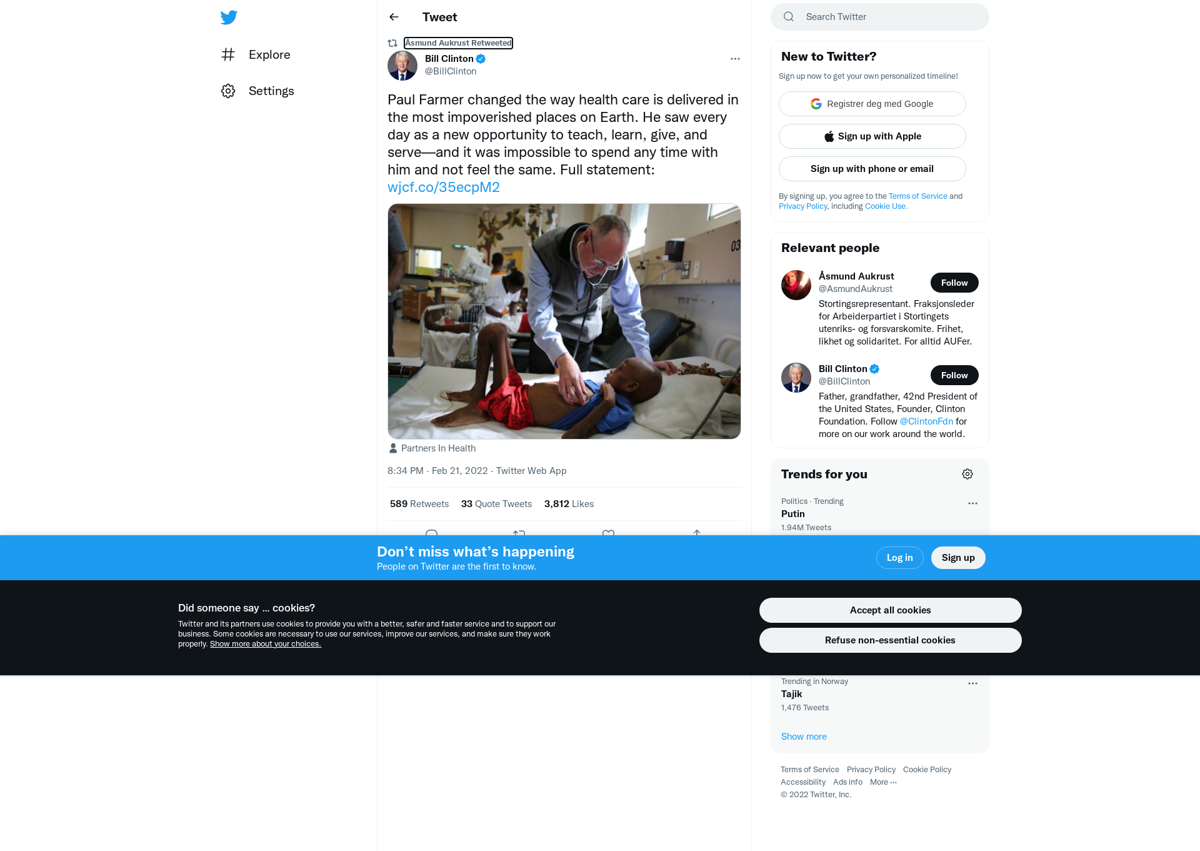The width and height of the screenshot is (1200, 851).
Task: Go back using the arrow icon
Action: coord(394,17)
